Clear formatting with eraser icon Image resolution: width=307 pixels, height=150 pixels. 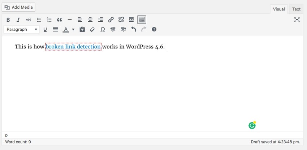tap(92, 29)
